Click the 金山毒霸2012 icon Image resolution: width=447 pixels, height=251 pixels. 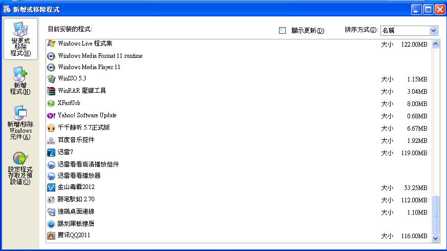(x=51, y=187)
